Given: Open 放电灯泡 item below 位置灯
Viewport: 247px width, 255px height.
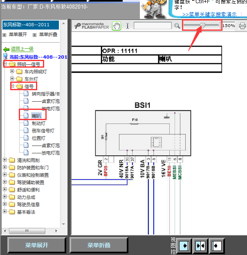Looking at the screenshot, I should (46, 153).
